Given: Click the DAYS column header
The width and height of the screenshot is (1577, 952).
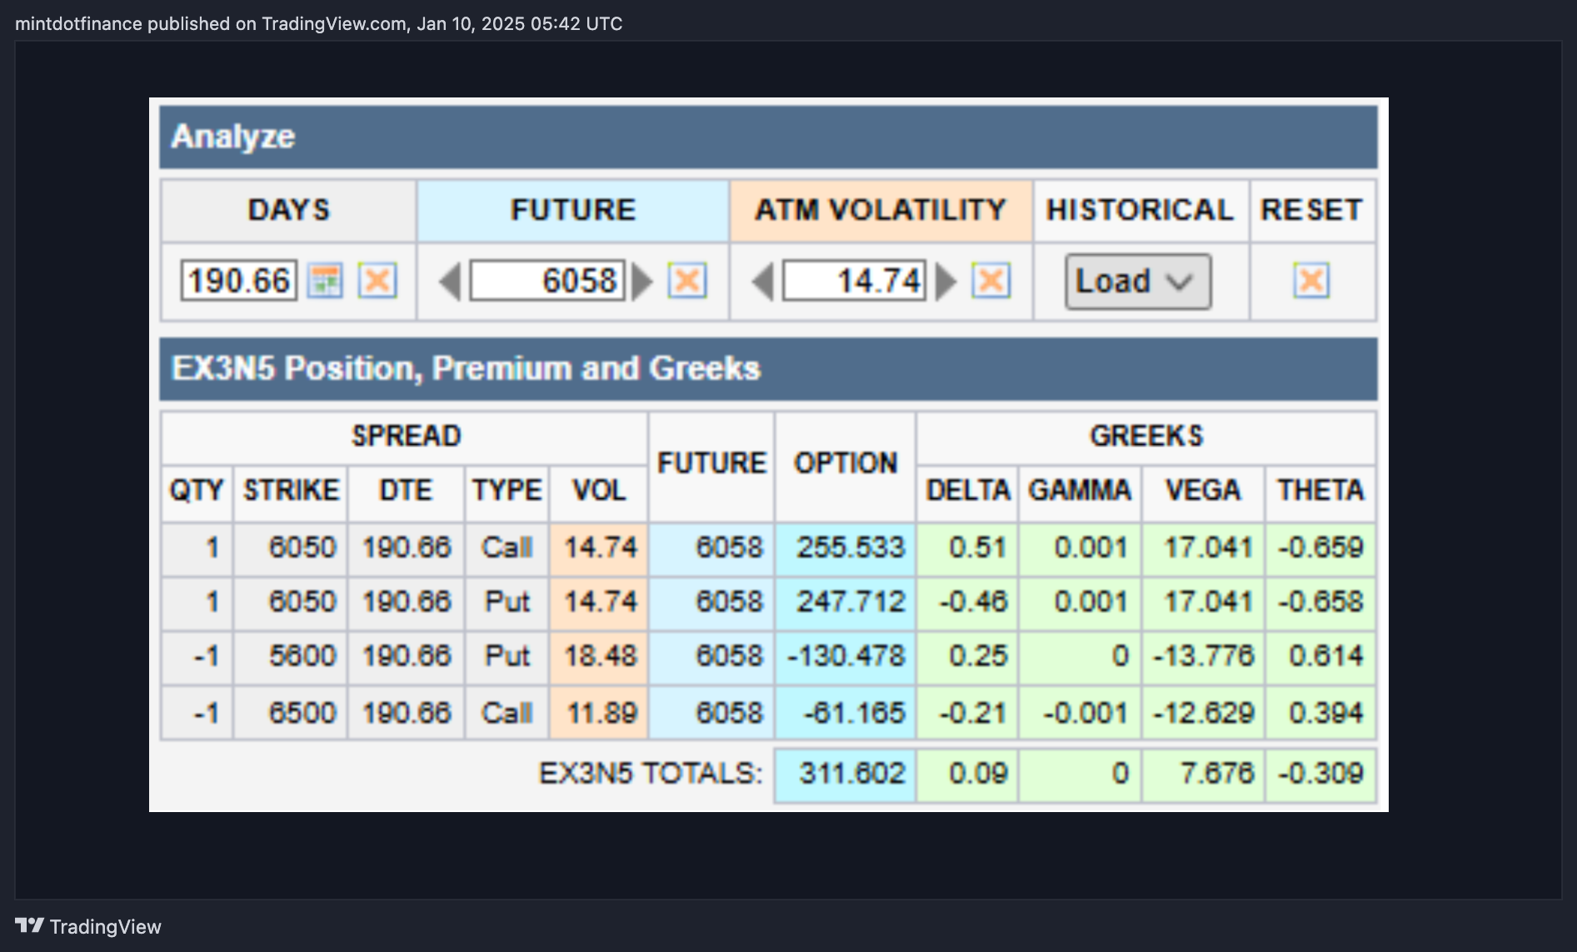Looking at the screenshot, I should 289,210.
